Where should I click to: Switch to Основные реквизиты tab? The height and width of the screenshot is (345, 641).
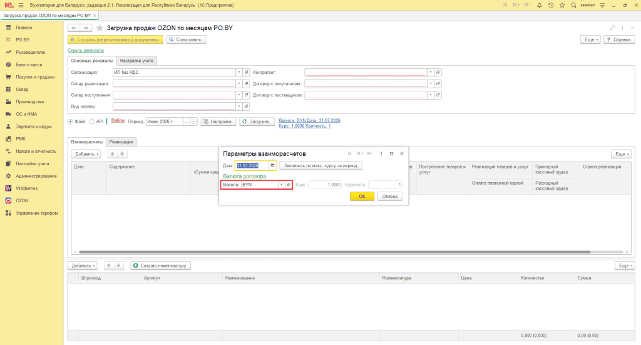[x=92, y=61]
